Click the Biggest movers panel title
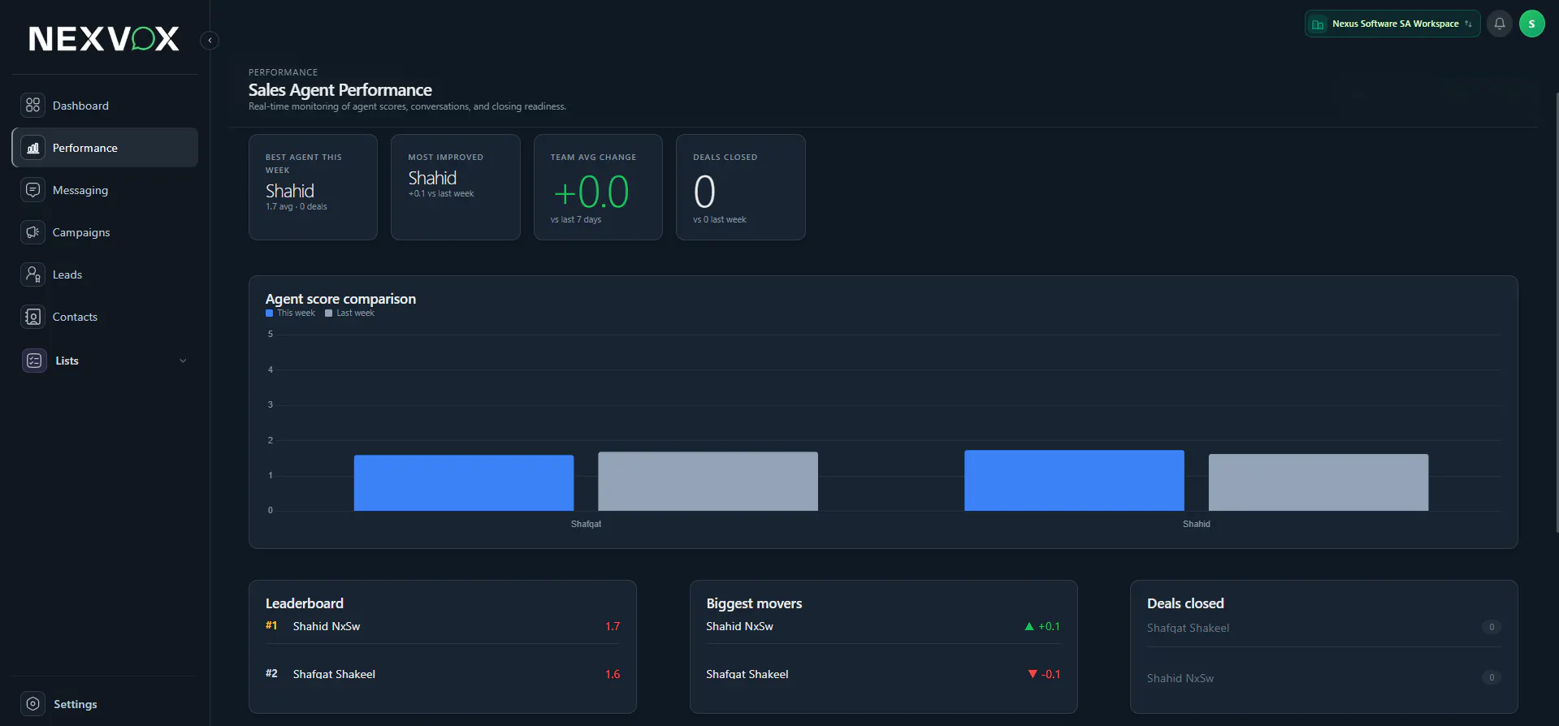The height and width of the screenshot is (726, 1559). click(754, 603)
